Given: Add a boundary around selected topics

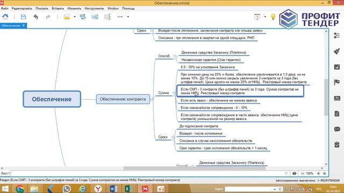Looking at the screenshot, I should [95, 17].
